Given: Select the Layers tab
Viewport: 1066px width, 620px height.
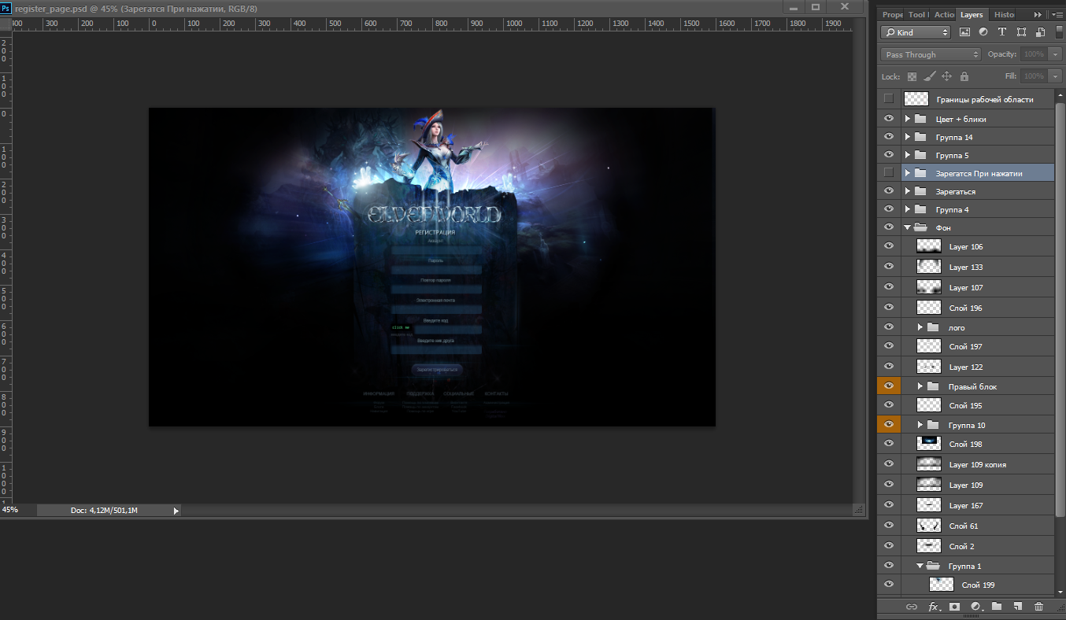Looking at the screenshot, I should pos(972,14).
